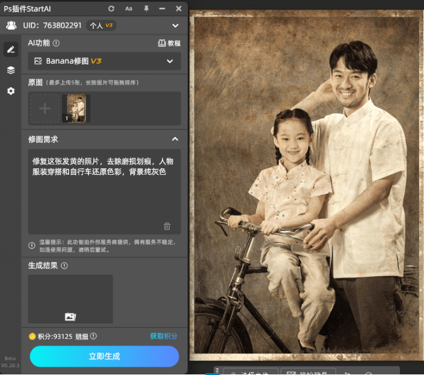
Task: Select the uploaded photo thumbnail numbered 1
Action: pyautogui.click(x=76, y=109)
